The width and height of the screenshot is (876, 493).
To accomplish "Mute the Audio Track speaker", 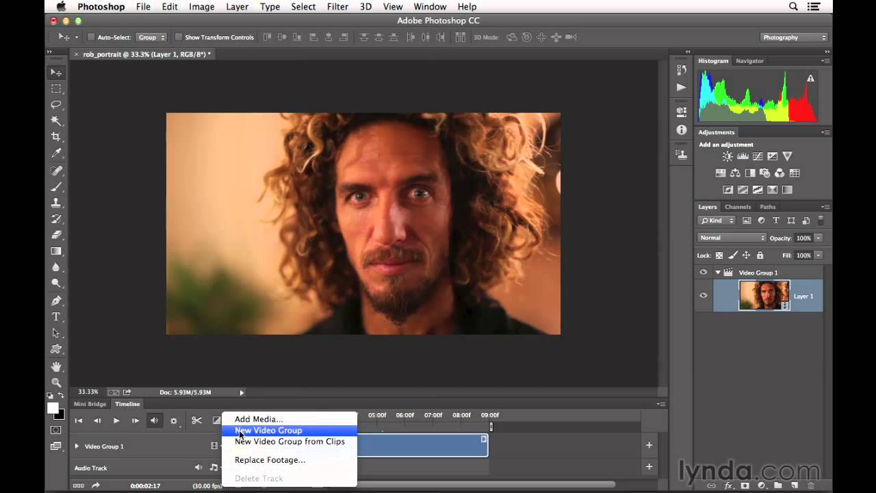I will pyautogui.click(x=198, y=468).
